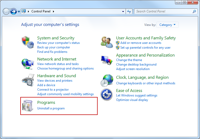200x139 pixels.
Task: Open Clock, Language, and Region category
Action: click(142, 77)
